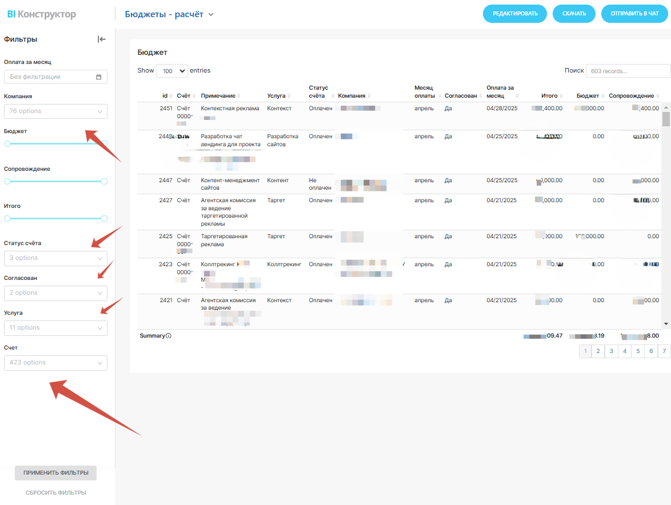Click sort arrows next to Услуга header

pyautogui.click(x=289, y=96)
